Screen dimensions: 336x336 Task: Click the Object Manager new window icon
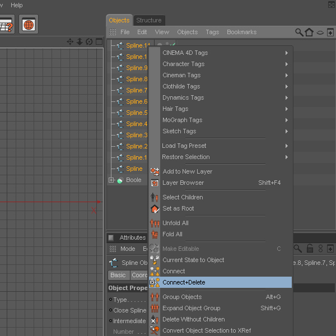coord(330,32)
